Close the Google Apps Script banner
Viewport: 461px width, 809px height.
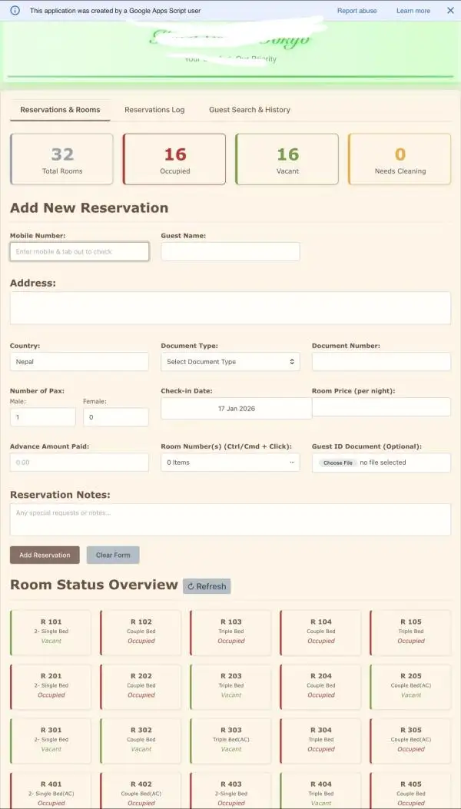point(450,11)
